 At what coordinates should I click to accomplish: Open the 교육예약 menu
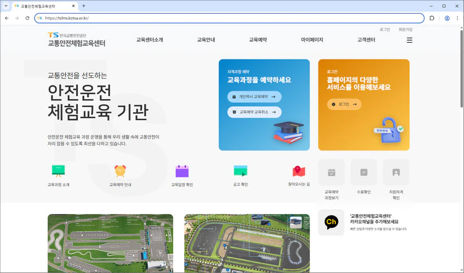[258, 40]
